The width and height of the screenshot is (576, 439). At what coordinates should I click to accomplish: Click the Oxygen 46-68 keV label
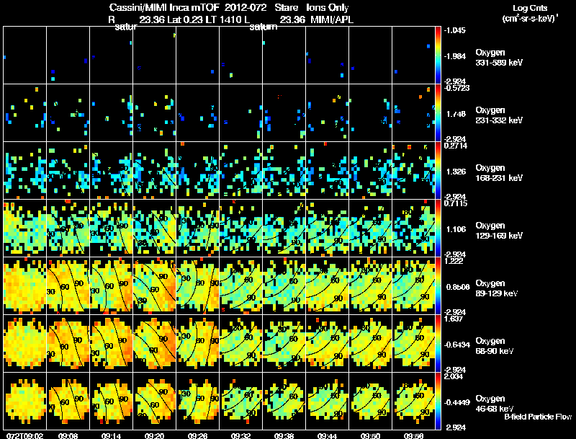(495, 404)
